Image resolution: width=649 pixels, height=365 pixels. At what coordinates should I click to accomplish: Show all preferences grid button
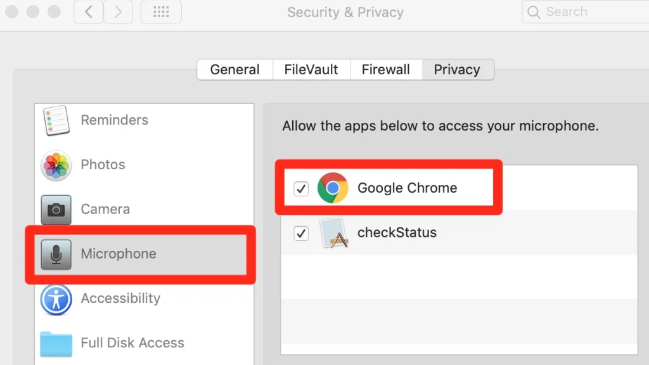161,12
